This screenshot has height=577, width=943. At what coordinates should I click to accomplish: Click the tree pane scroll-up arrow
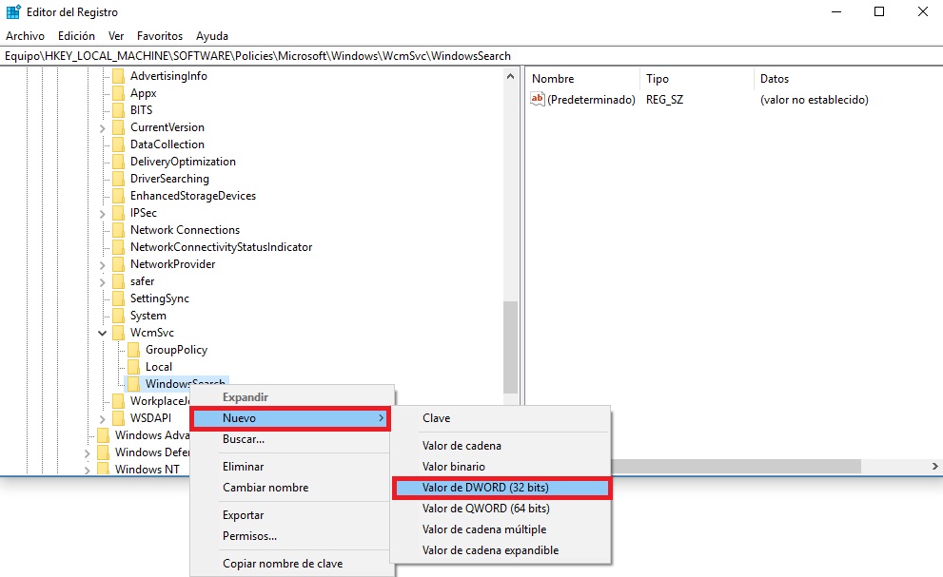(511, 76)
